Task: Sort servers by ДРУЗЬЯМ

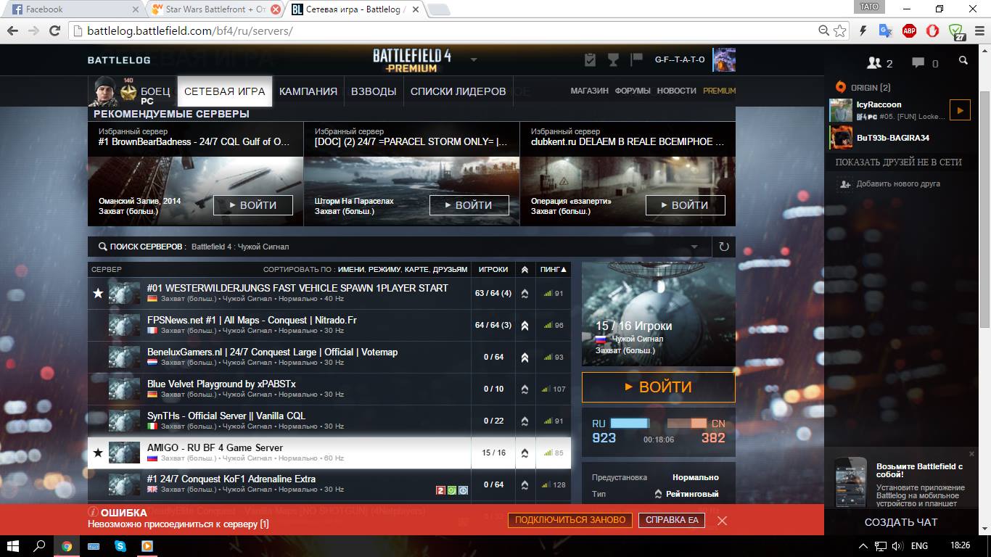Action: coord(450,269)
